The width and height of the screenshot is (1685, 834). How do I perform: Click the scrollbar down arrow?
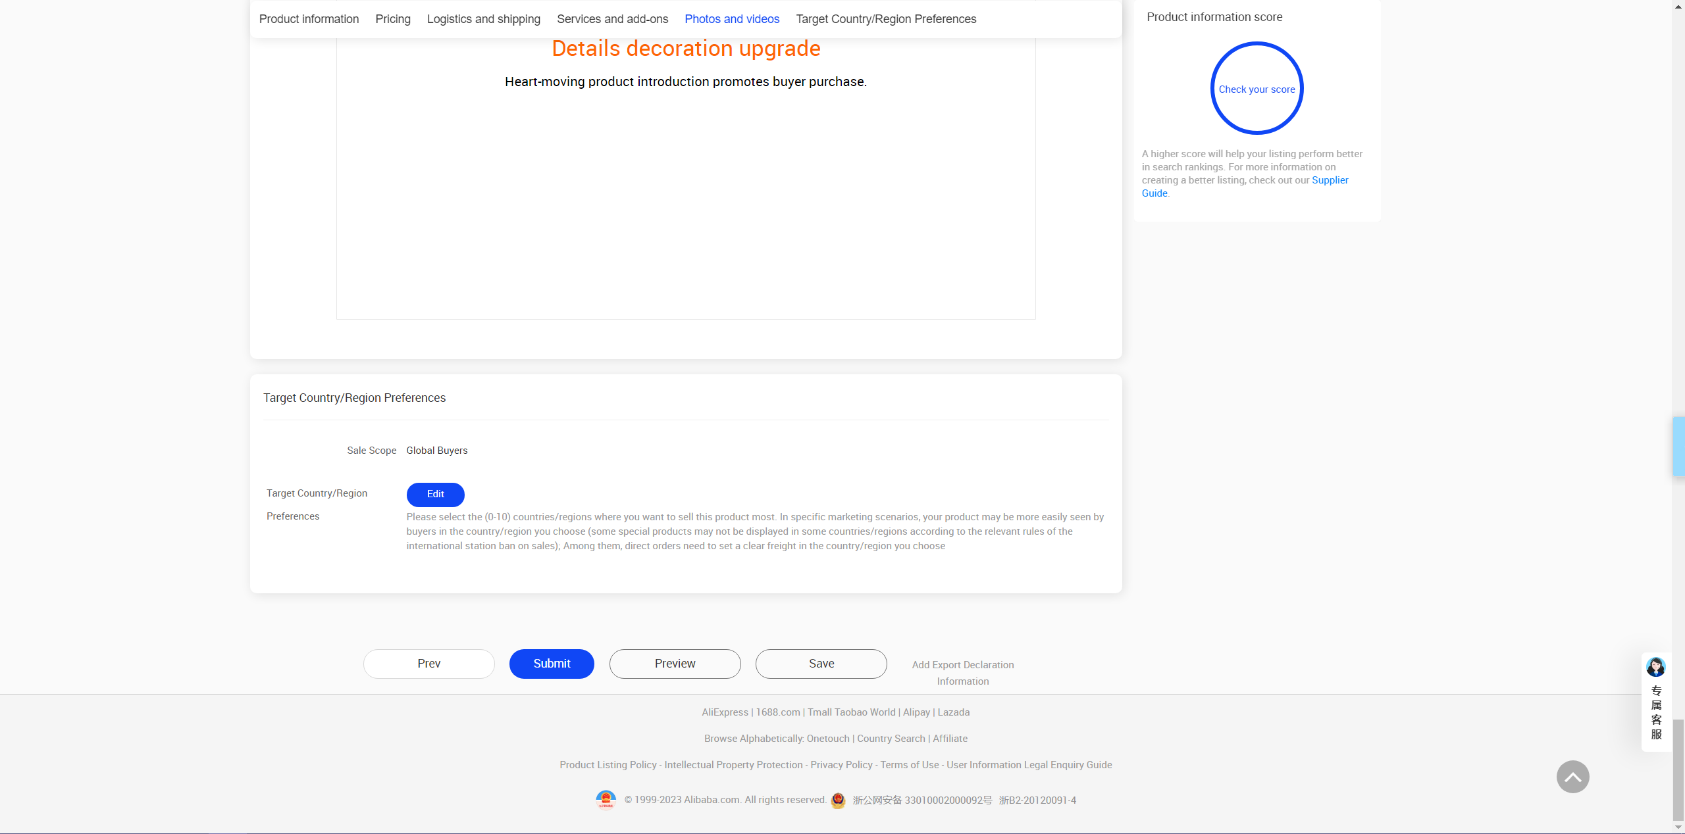1678,827
